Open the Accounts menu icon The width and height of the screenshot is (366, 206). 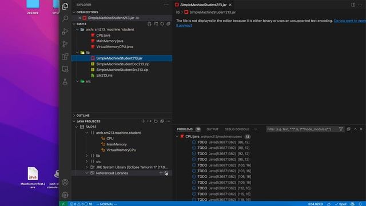point(65,182)
